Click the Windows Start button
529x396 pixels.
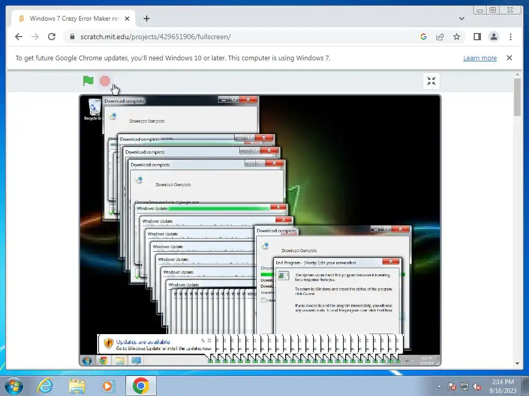[14, 386]
